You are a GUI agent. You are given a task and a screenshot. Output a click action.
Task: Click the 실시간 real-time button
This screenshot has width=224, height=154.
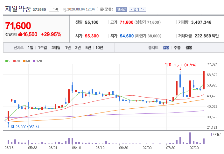121,9
